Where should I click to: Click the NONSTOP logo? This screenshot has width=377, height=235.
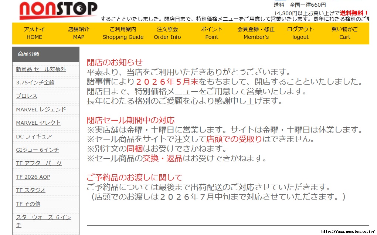(x=58, y=10)
